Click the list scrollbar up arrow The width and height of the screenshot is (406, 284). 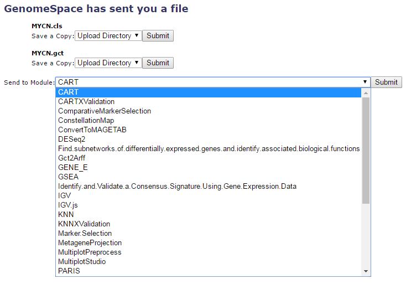pos(366,93)
